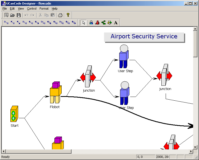The height and width of the screenshot is (160, 199).
Task: Pick the blue user shape tool
Action: point(91,23)
